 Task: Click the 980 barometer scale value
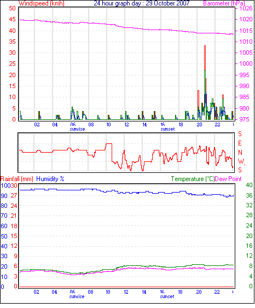(x=244, y=108)
